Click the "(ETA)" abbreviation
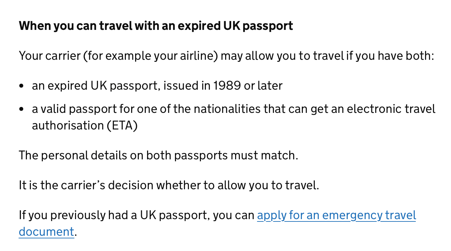Viewport: 451px width, 251px height. [x=122, y=126]
